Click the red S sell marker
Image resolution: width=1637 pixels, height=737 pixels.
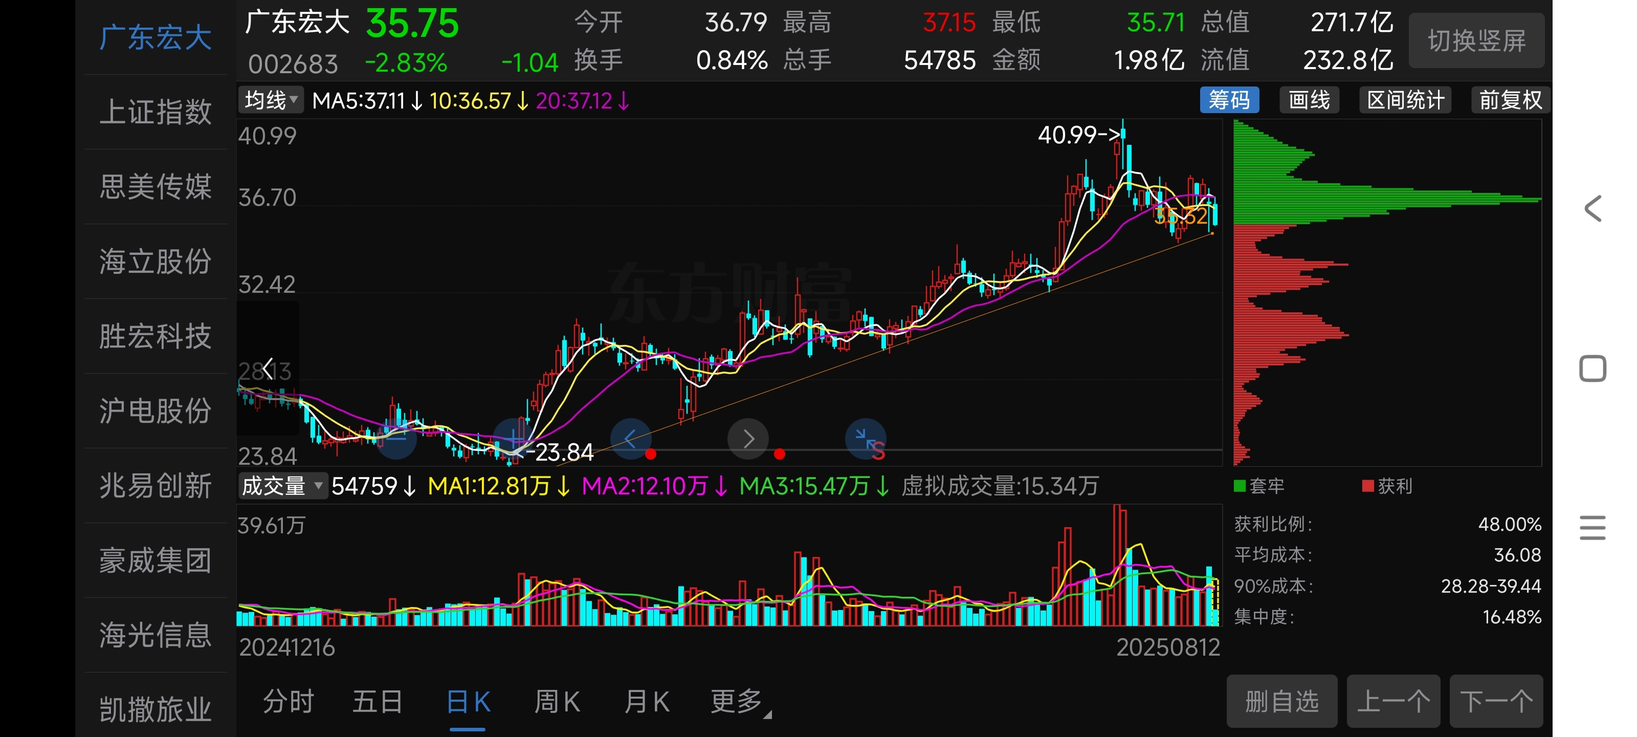pos(878,451)
